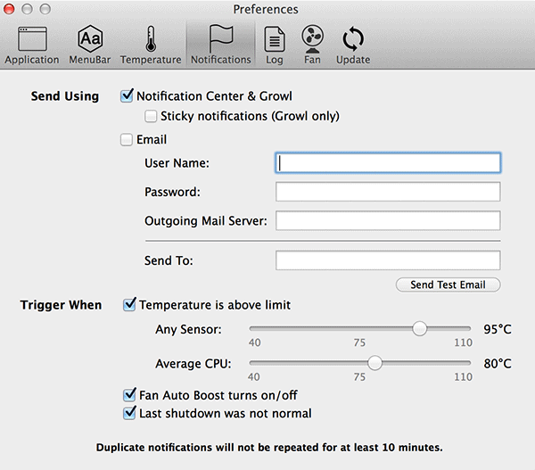Uncheck Temperature is above limit

(x=129, y=305)
